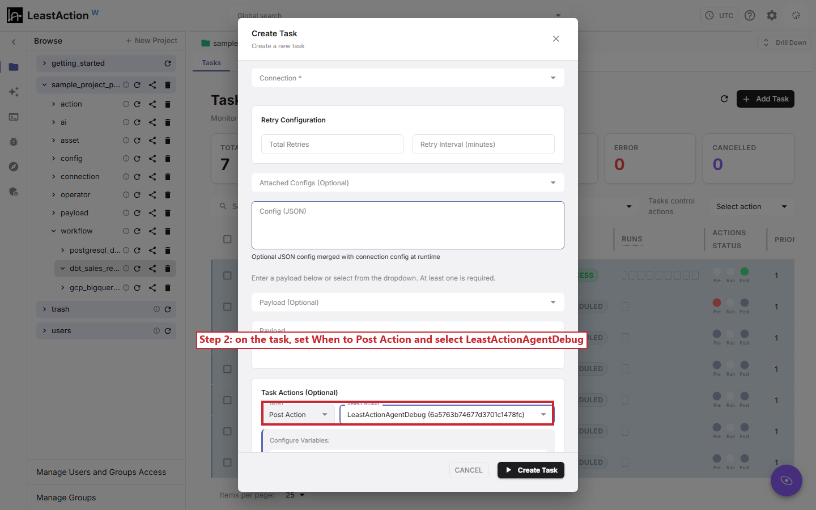
Task: Open Manage Users and Groups Access
Action: [101, 472]
